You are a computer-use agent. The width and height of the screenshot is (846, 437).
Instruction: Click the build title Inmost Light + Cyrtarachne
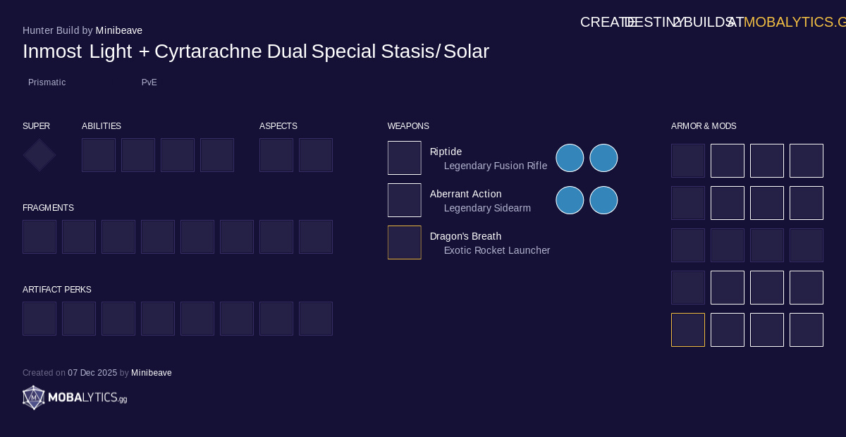256,51
